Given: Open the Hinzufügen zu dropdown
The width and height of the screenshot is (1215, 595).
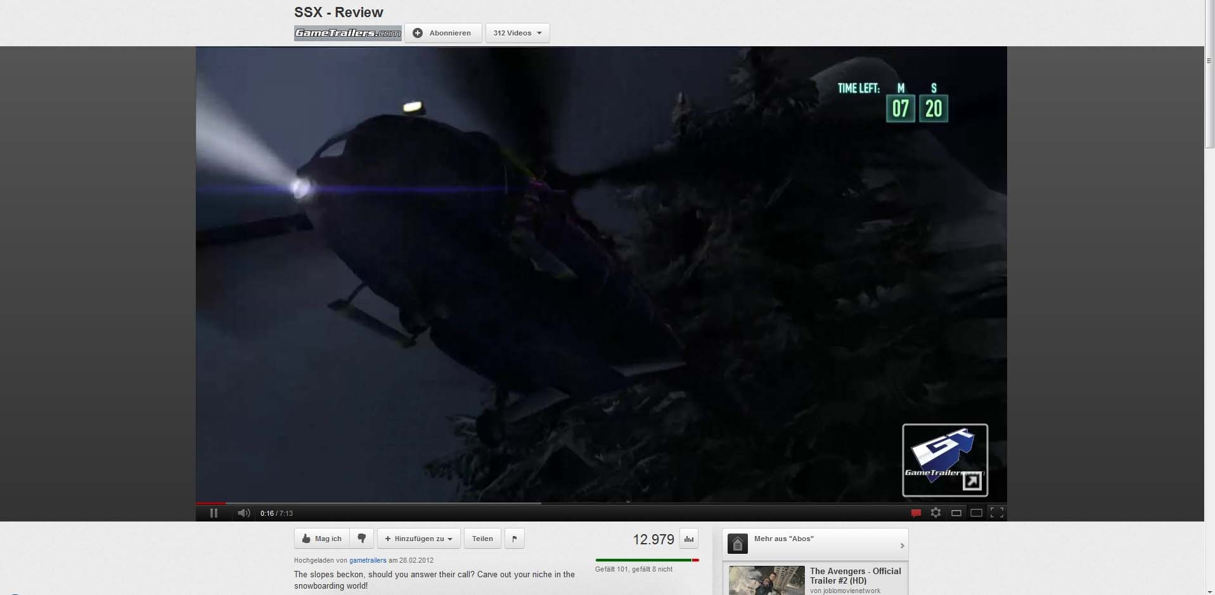Looking at the screenshot, I should pos(418,539).
